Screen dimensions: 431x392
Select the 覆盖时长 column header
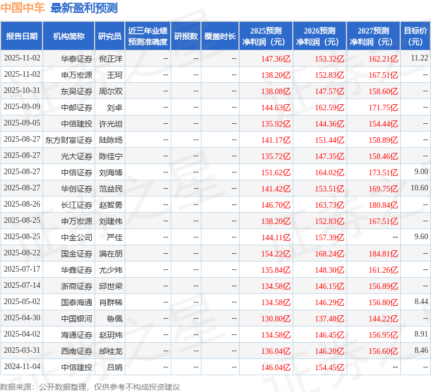click(x=220, y=36)
